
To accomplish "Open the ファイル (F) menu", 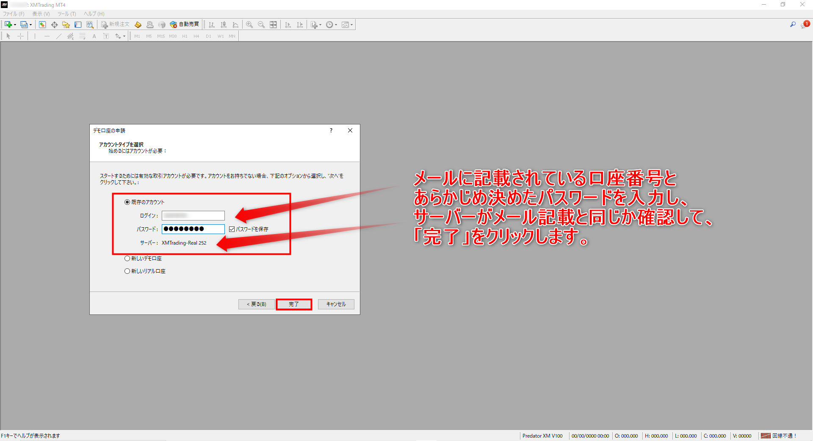I will (14, 14).
